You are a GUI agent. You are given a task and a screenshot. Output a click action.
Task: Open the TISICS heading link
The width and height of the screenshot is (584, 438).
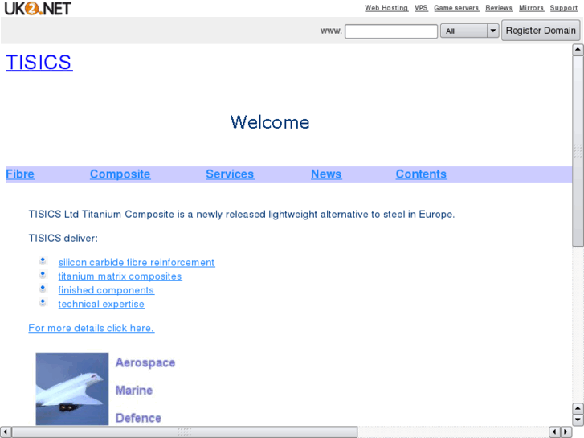point(39,62)
